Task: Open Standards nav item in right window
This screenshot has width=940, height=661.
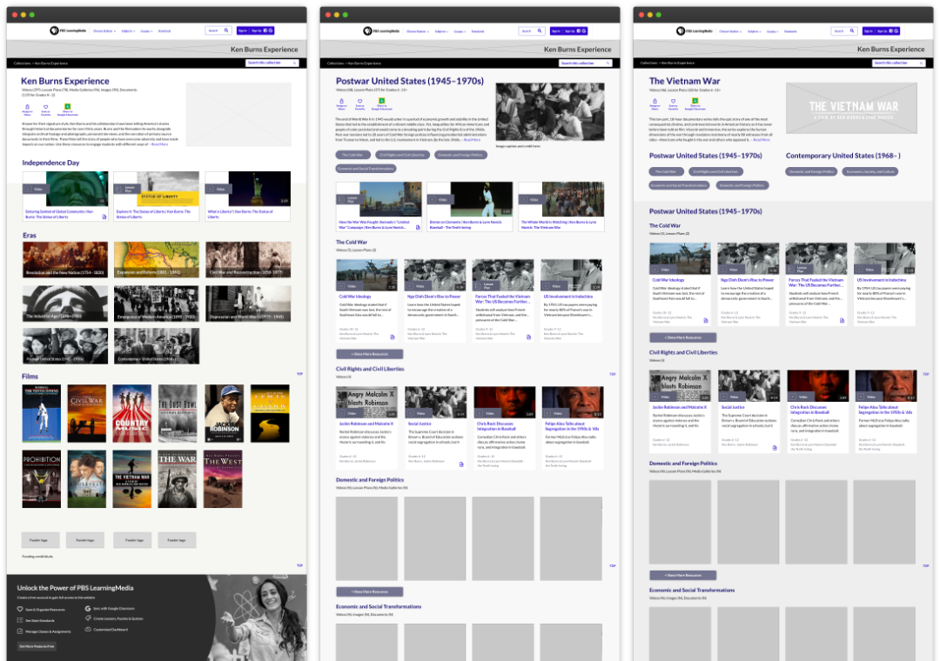Action: pyautogui.click(x=790, y=31)
